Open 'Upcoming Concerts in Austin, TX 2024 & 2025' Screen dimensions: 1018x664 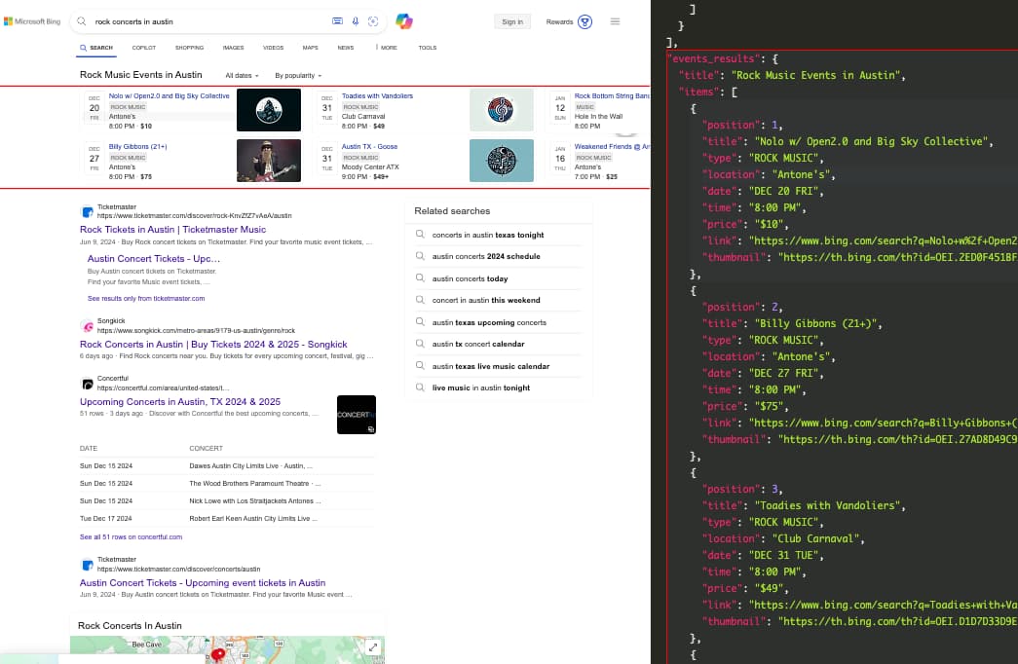[x=180, y=402]
